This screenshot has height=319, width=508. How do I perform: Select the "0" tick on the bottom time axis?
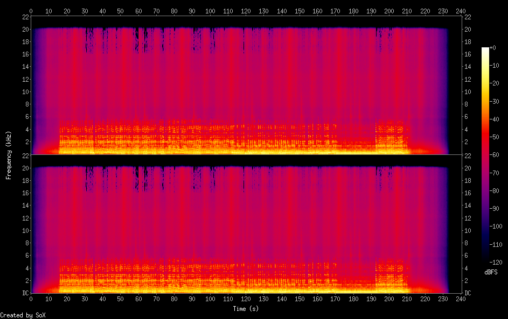click(x=31, y=298)
